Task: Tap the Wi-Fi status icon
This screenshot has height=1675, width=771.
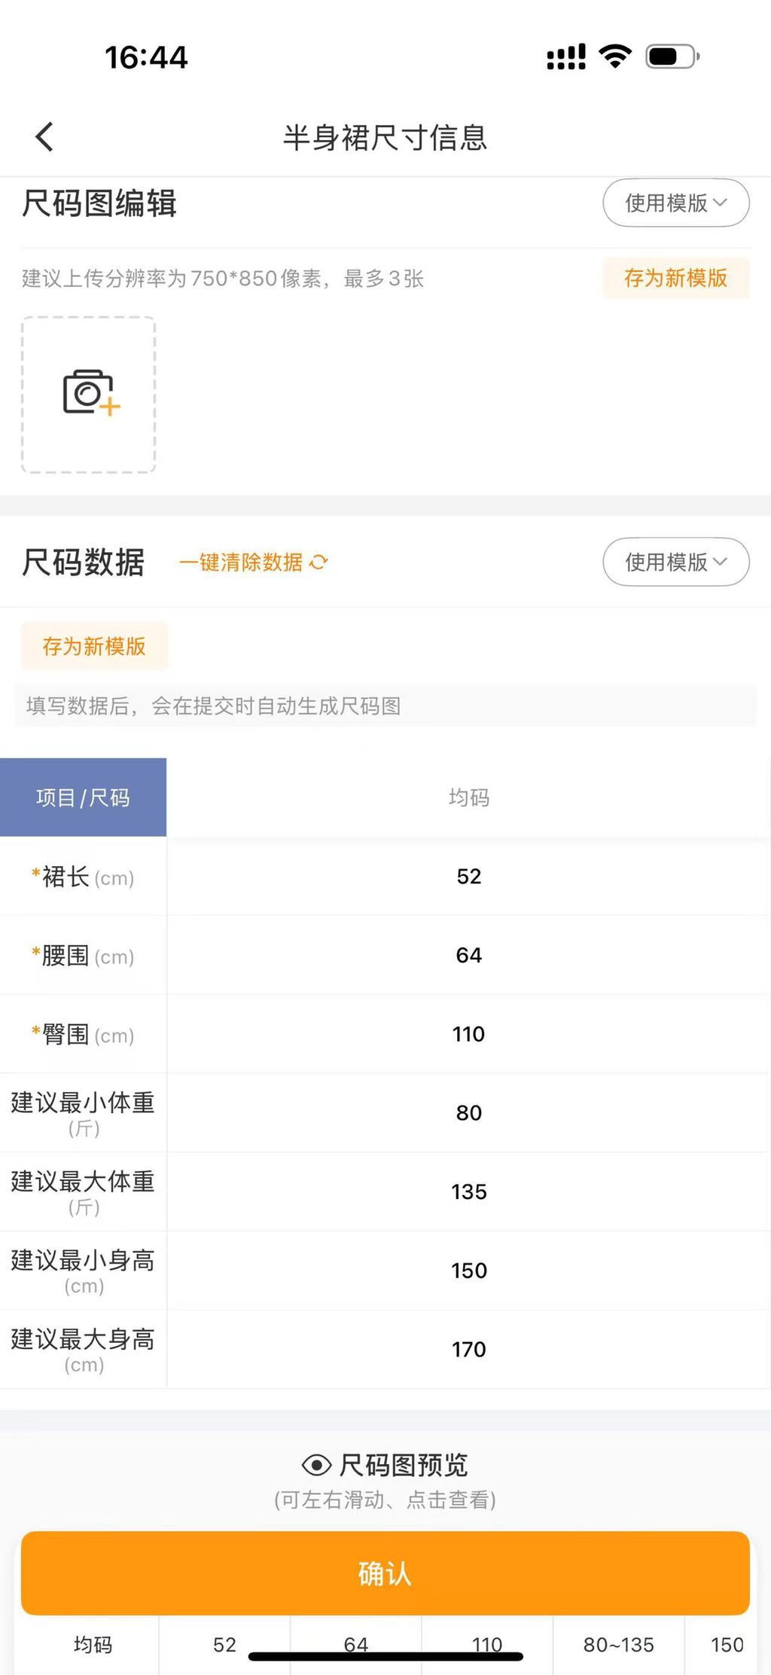Action: point(615,56)
